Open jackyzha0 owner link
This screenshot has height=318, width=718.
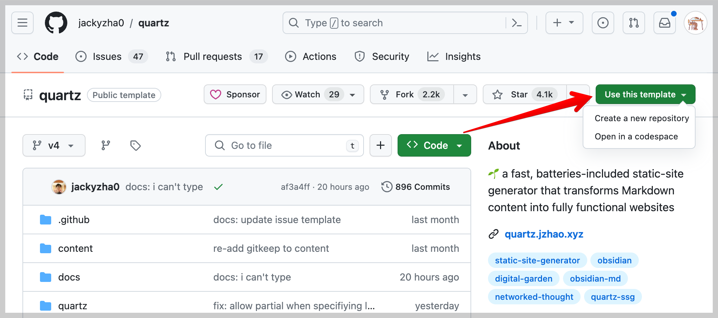pos(101,23)
